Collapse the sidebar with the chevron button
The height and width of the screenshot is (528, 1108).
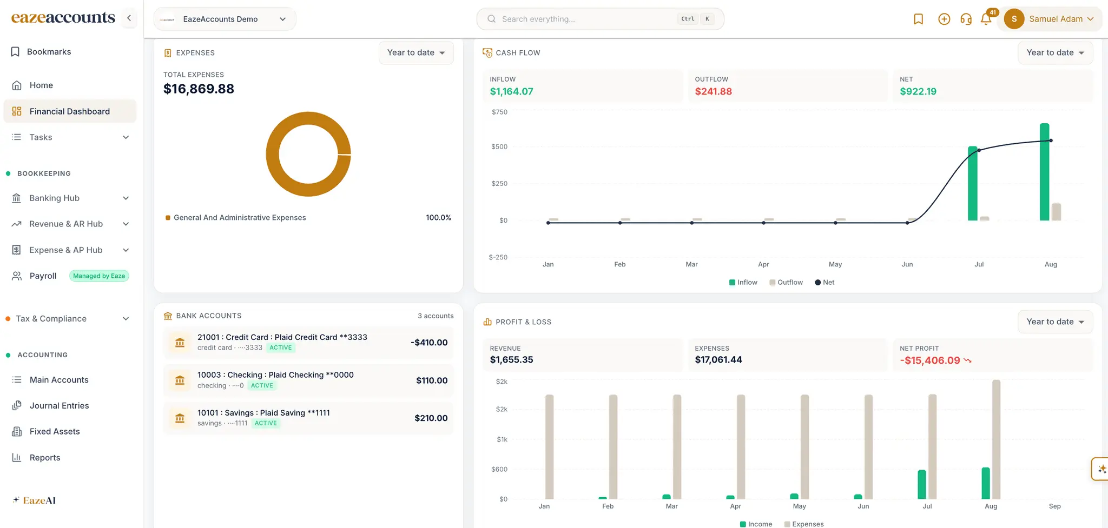point(129,18)
